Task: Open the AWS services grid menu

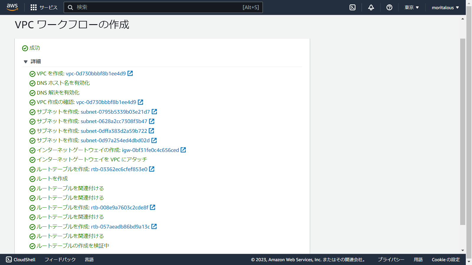Action: (x=34, y=7)
